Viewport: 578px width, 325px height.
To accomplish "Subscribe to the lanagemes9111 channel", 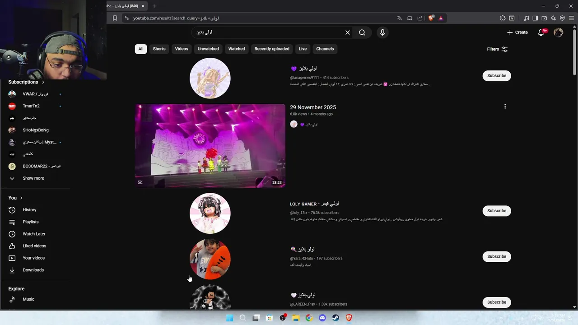I will click(x=497, y=76).
